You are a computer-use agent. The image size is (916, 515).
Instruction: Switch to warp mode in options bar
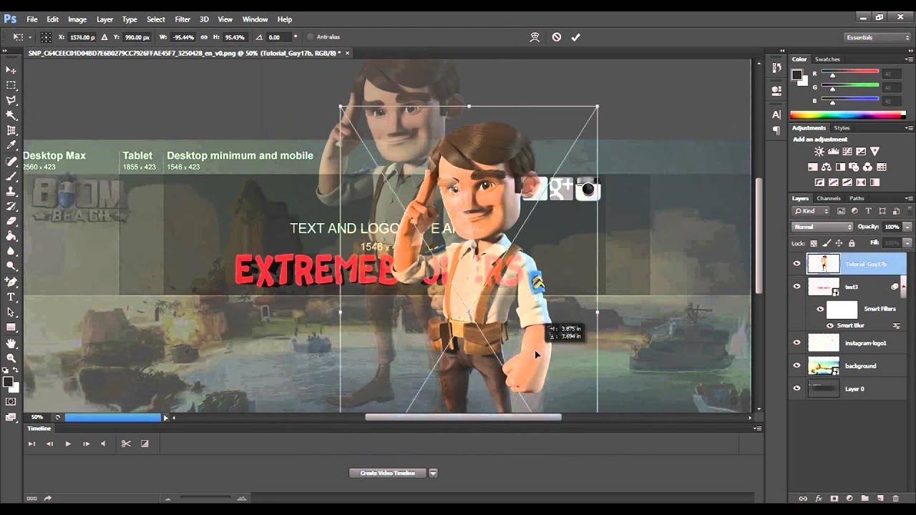pyautogui.click(x=534, y=37)
